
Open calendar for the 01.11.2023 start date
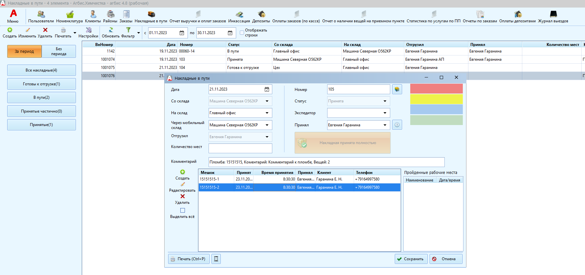coord(182,33)
